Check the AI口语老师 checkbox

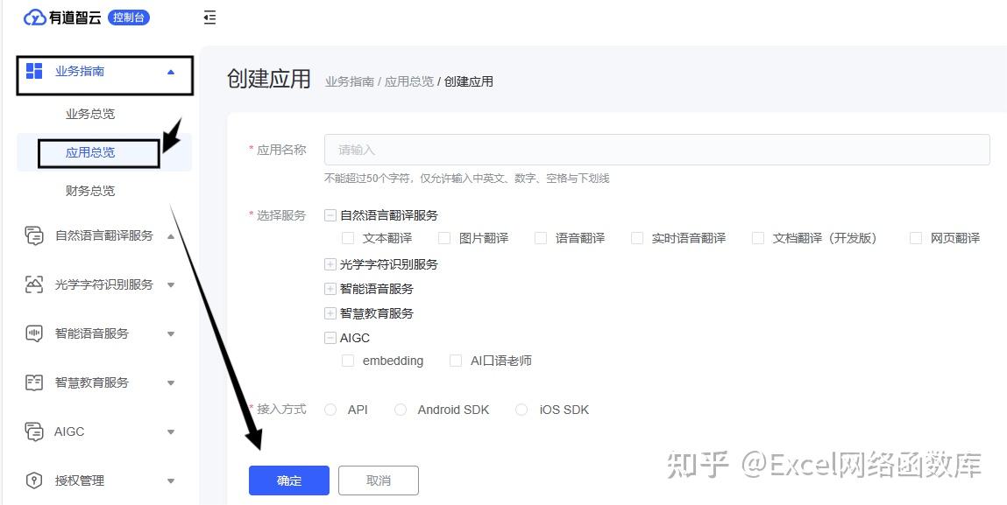(x=456, y=361)
